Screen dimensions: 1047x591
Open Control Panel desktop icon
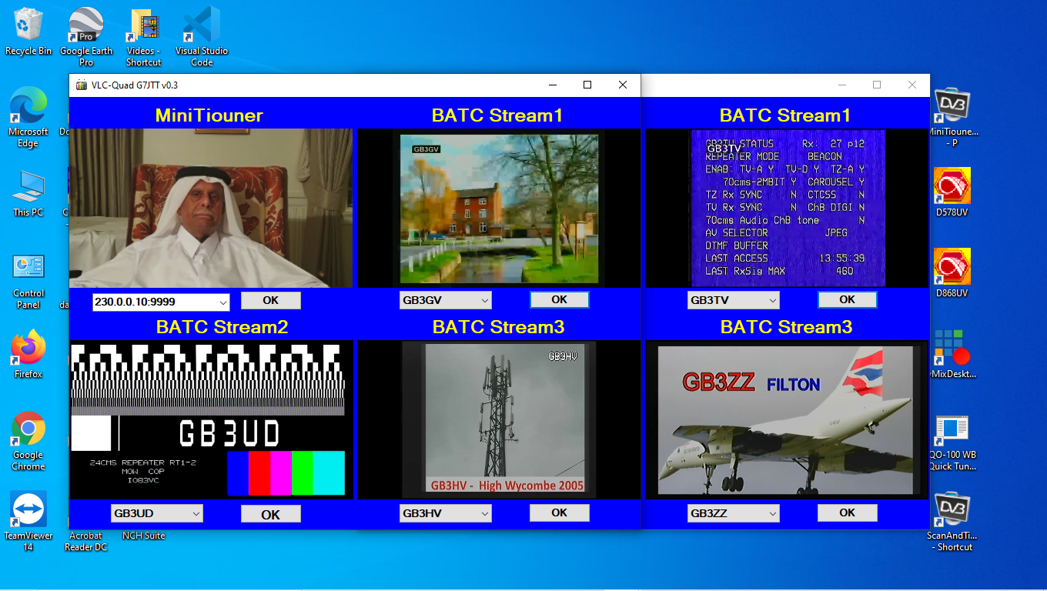pos(28,281)
